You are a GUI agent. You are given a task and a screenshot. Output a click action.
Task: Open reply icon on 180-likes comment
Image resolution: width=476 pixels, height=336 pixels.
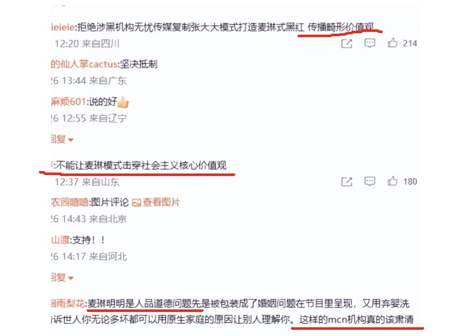pos(370,181)
